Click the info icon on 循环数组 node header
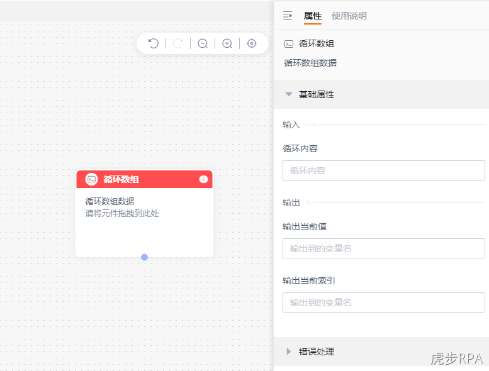Viewport: 489px width, 371px height. 203,179
